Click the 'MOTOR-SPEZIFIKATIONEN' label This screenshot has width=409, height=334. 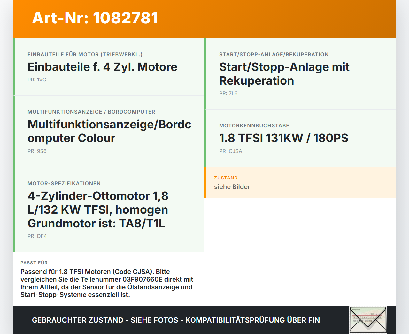pos(64,183)
